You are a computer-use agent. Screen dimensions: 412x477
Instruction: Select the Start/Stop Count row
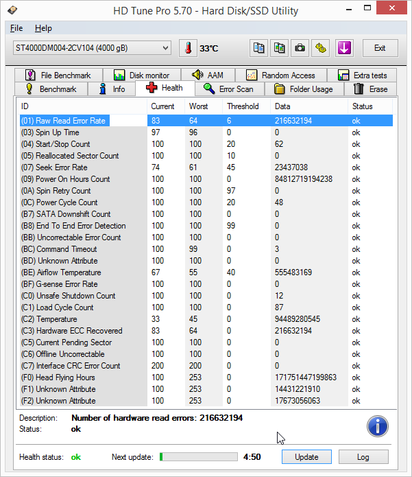tap(206, 144)
